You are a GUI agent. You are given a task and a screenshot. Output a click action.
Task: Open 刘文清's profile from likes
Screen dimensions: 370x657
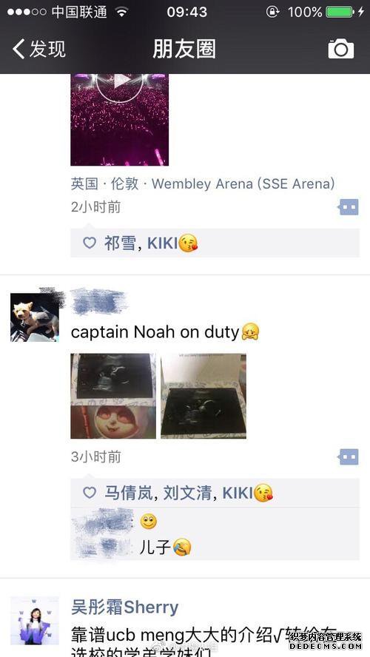[x=187, y=493]
